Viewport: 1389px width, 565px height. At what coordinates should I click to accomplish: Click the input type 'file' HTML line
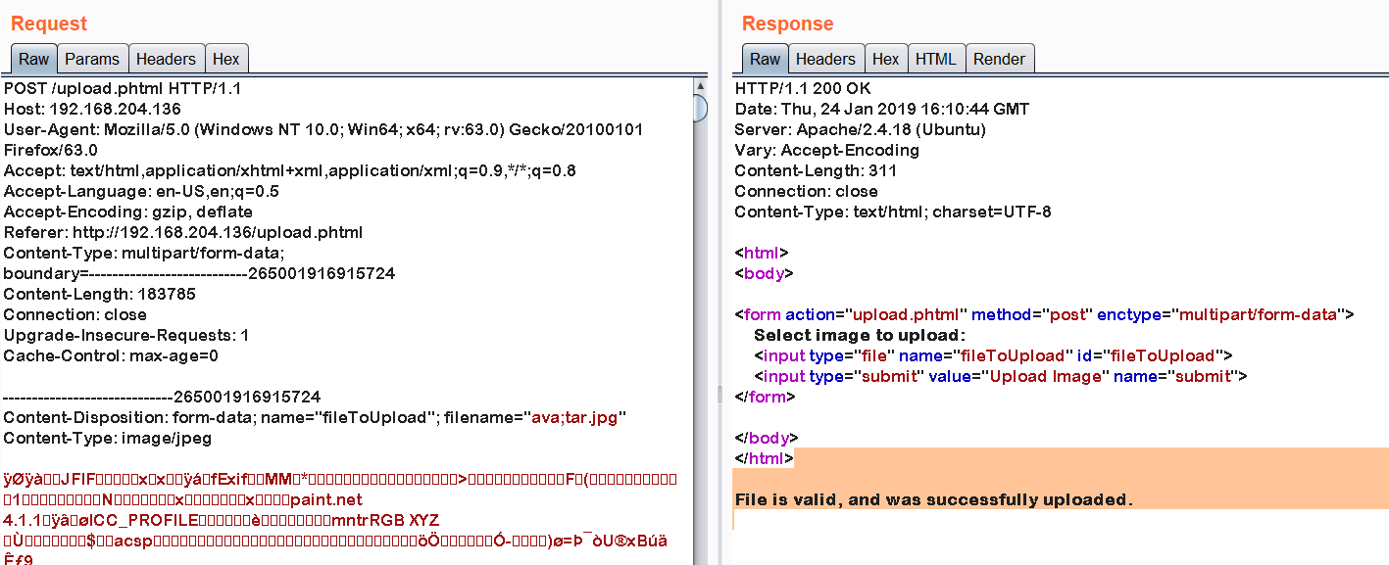(x=993, y=355)
